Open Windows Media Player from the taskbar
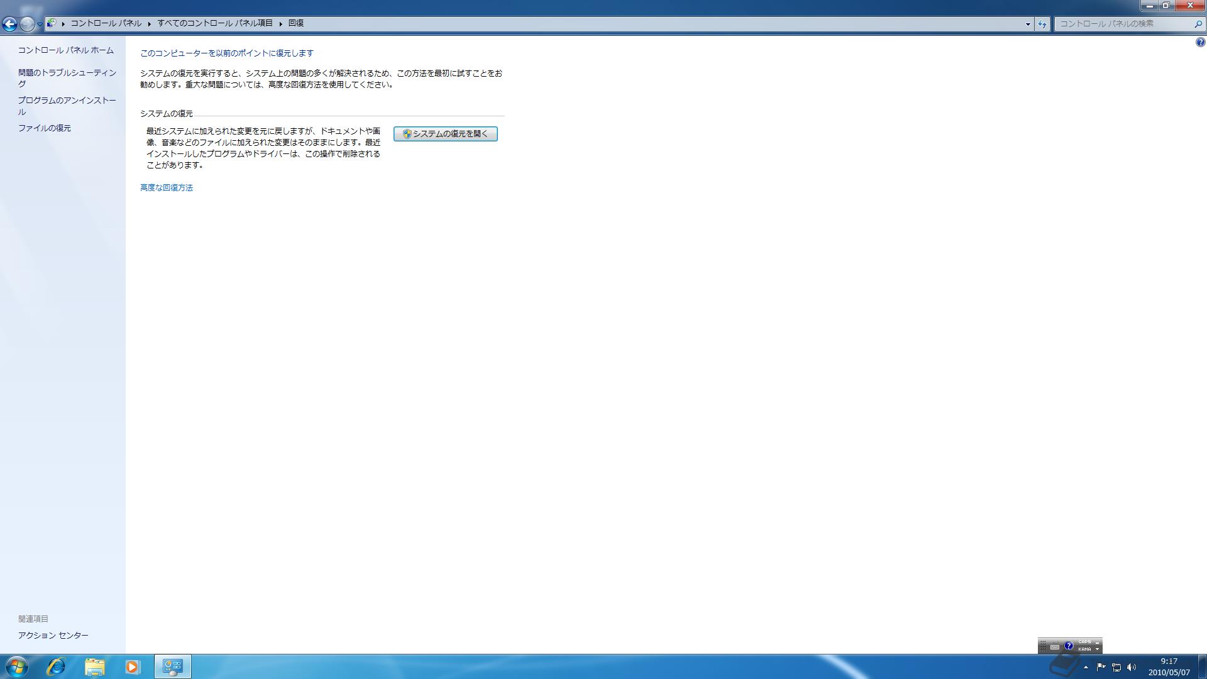The height and width of the screenshot is (679, 1207). pyautogui.click(x=132, y=666)
